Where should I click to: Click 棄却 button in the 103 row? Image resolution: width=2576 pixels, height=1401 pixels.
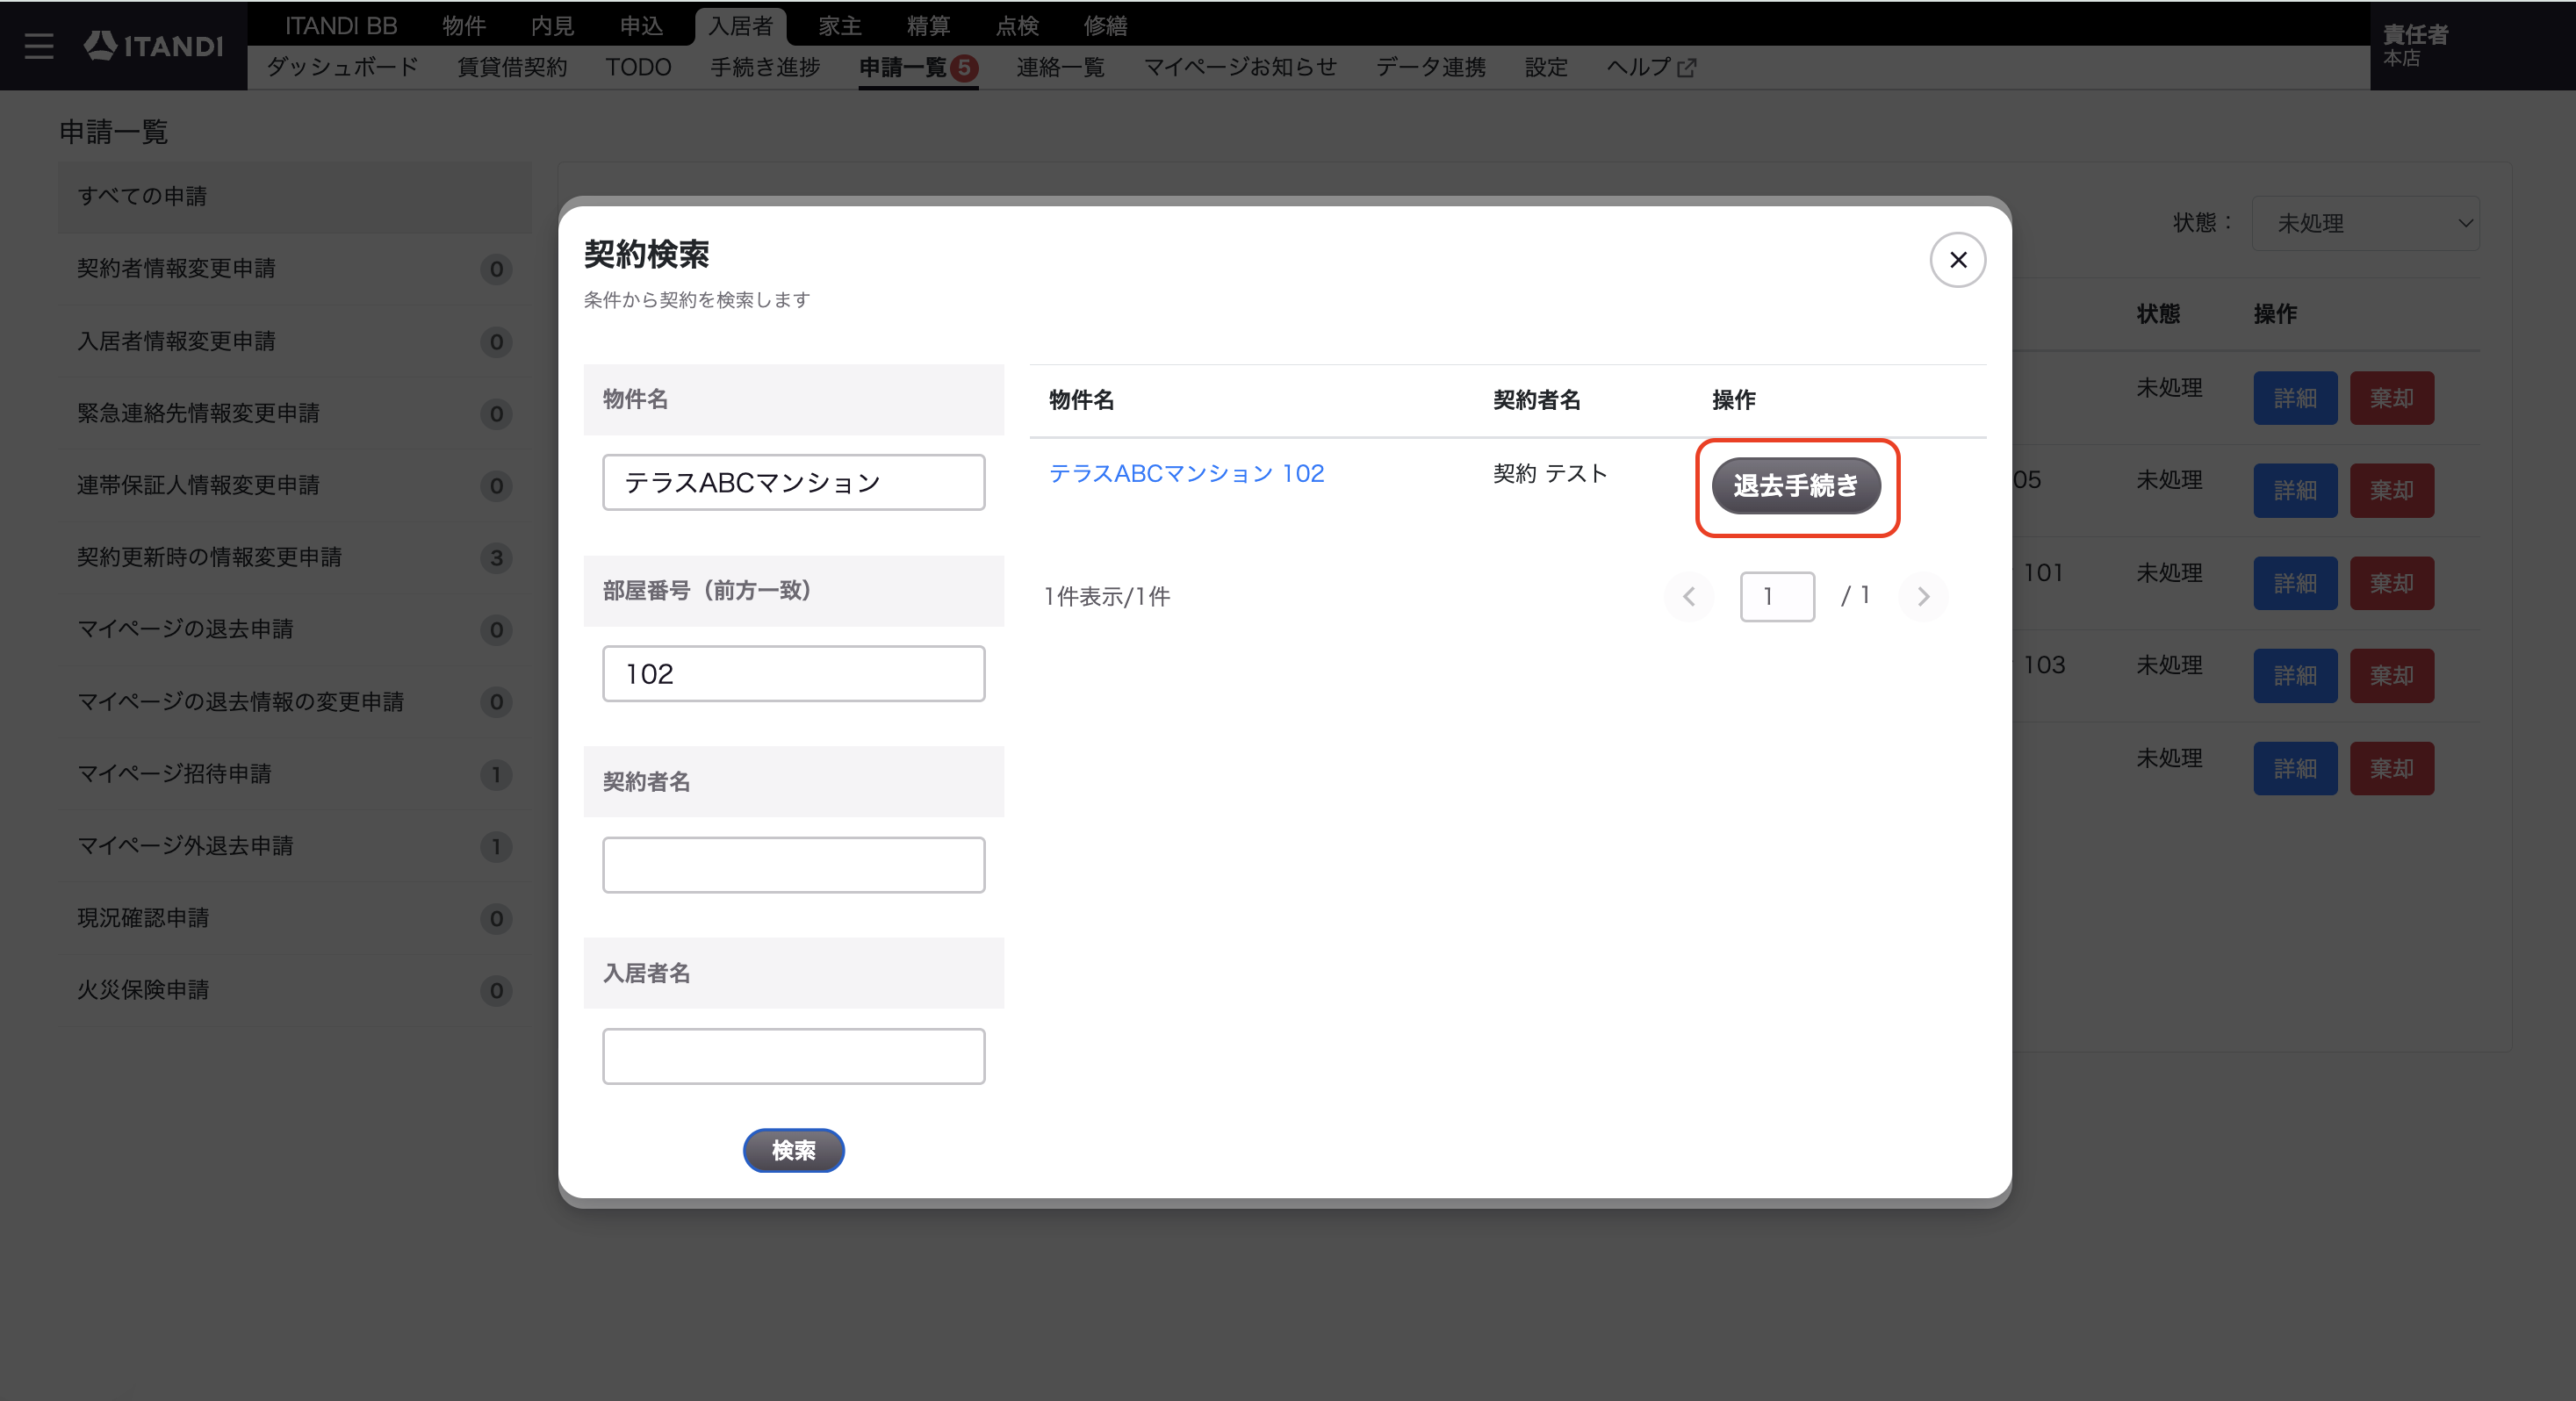click(2392, 676)
